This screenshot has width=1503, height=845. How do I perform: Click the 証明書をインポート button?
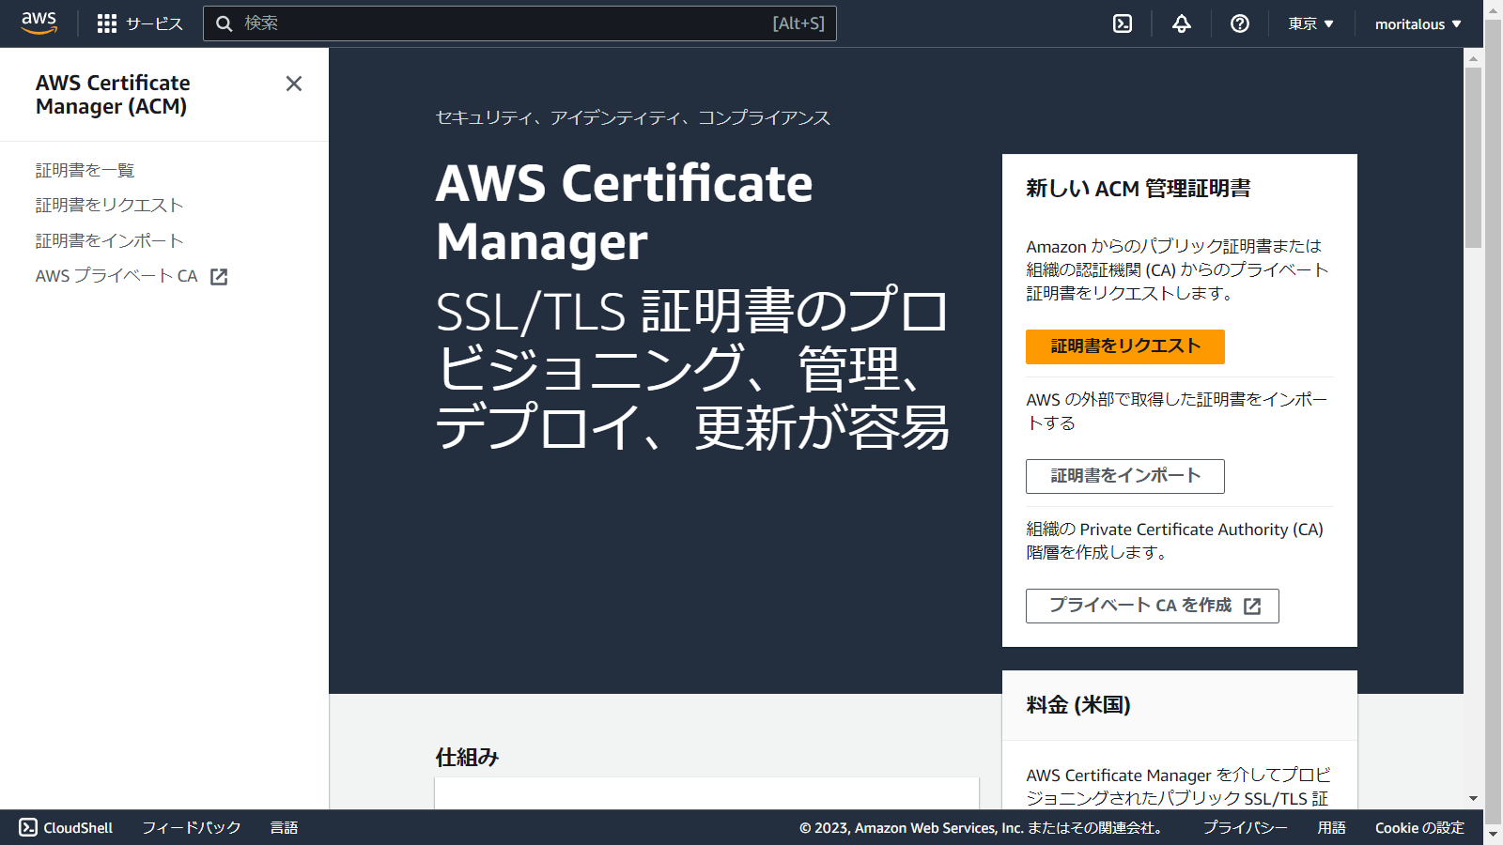coord(1126,476)
